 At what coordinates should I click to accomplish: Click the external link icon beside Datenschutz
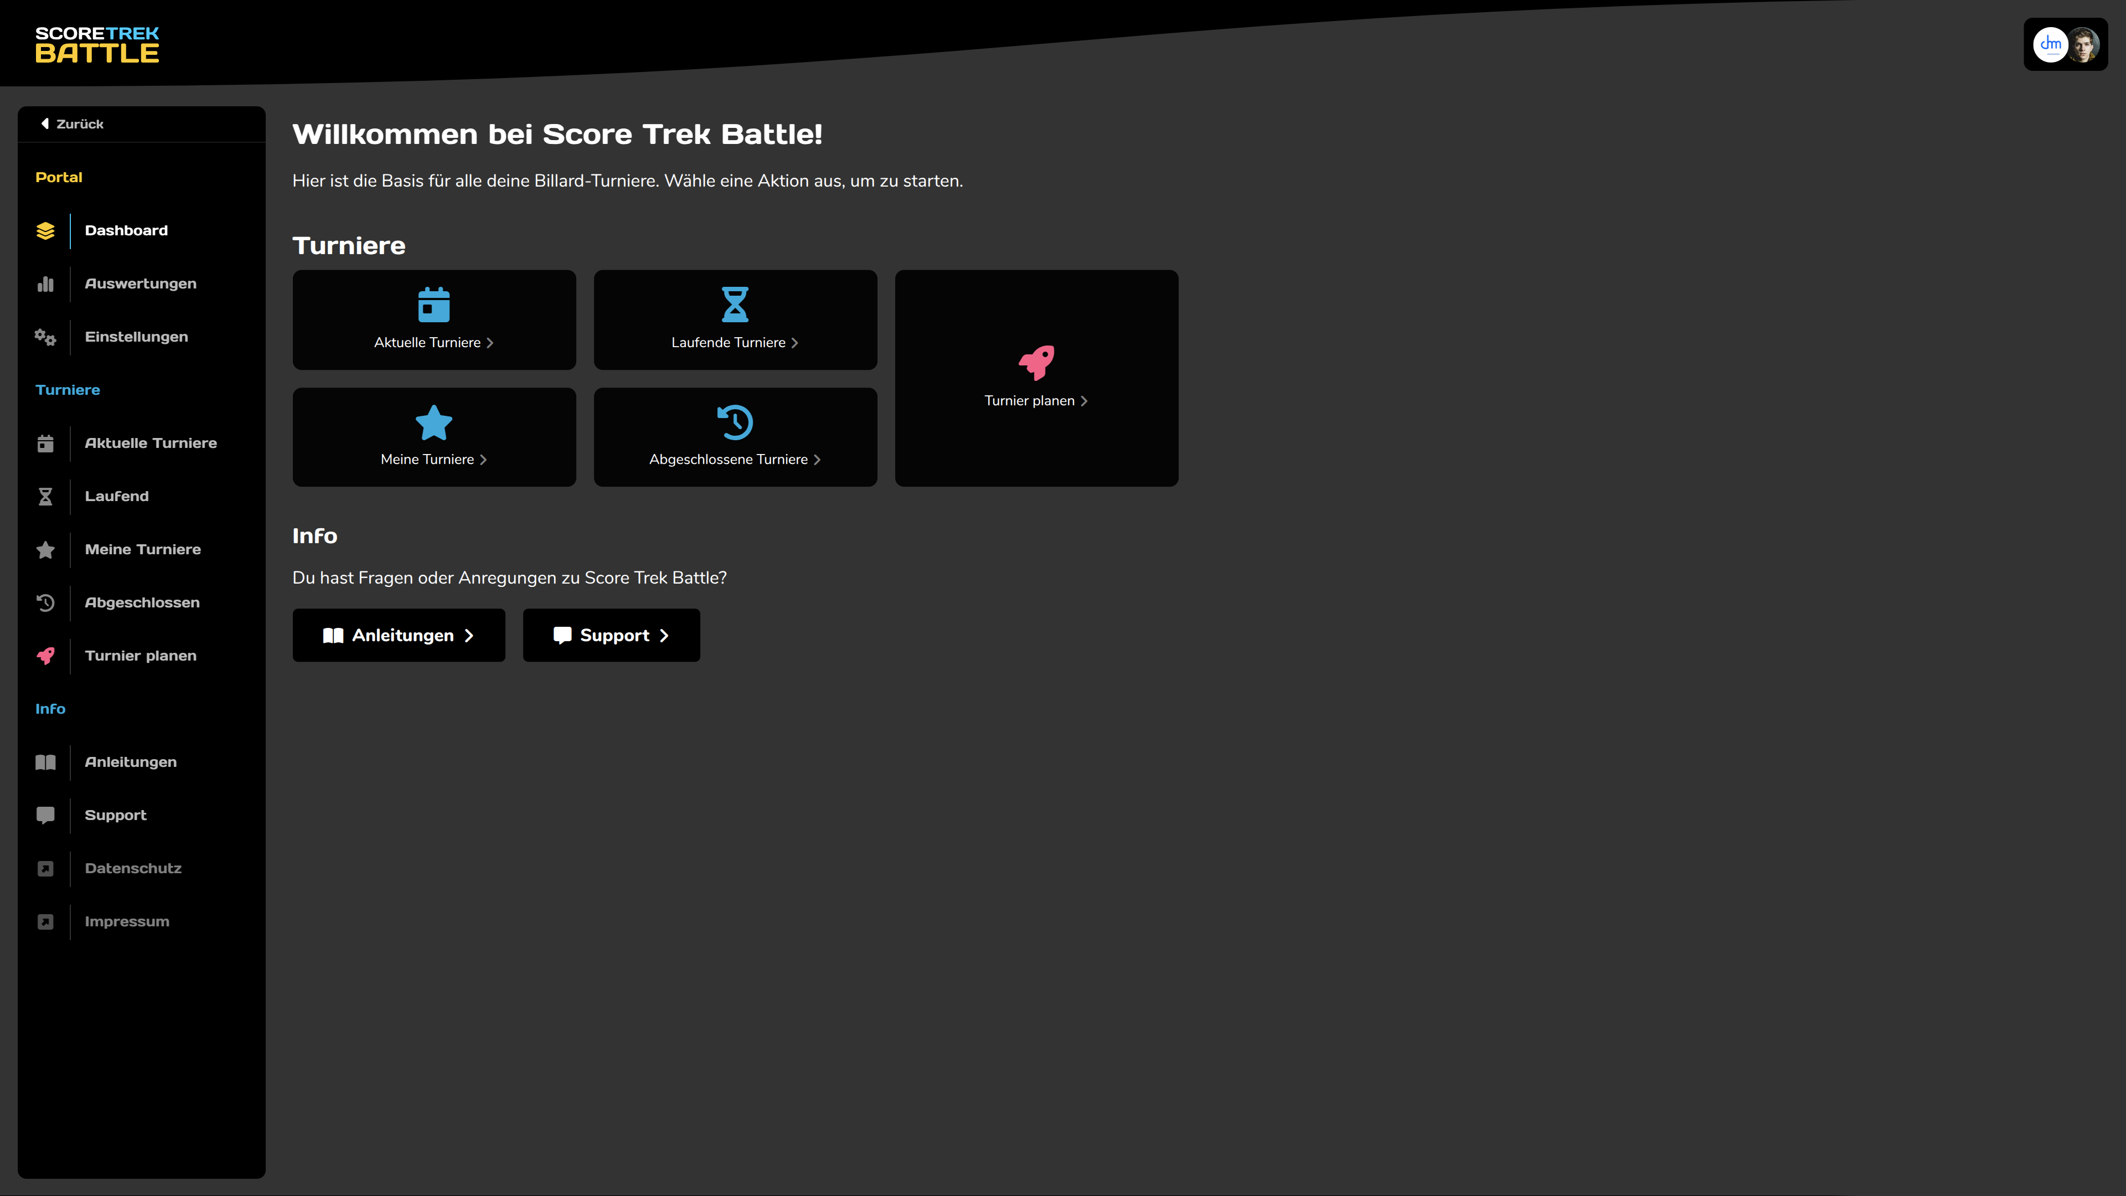pyautogui.click(x=45, y=868)
